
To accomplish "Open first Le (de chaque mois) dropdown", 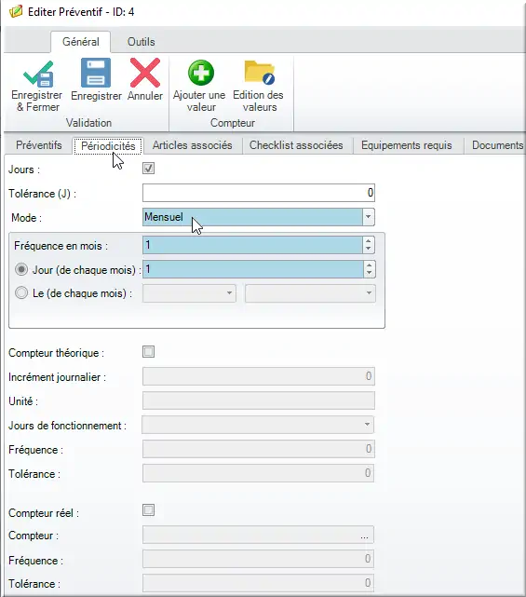I will click(189, 293).
